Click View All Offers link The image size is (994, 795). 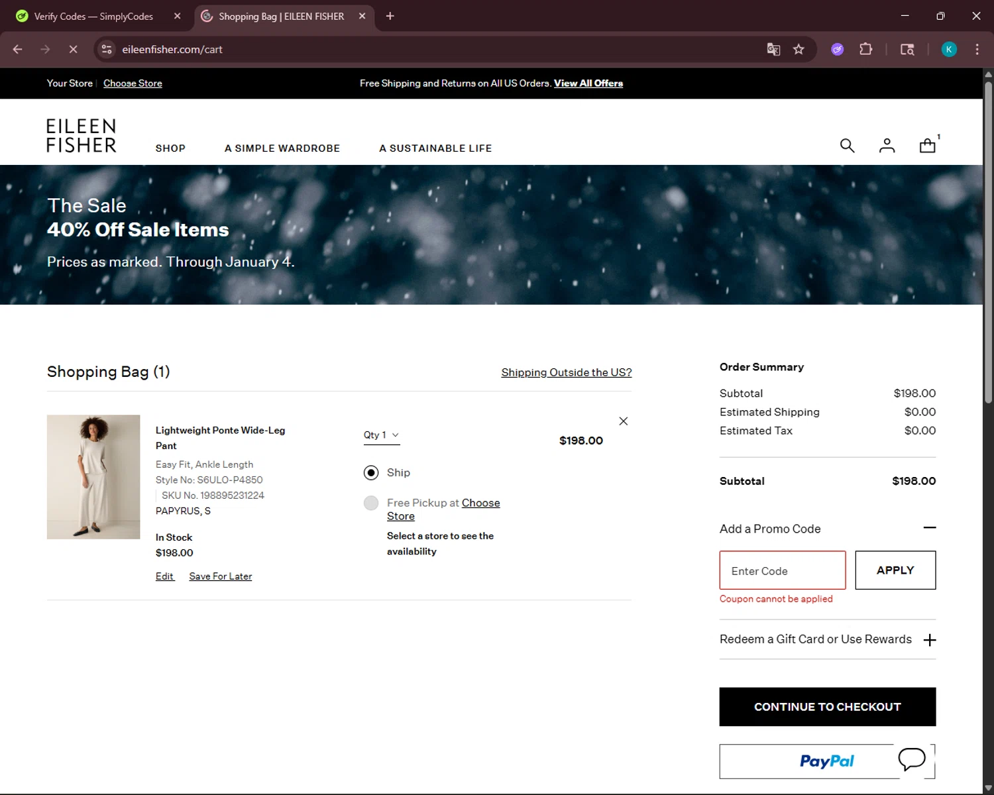point(588,83)
